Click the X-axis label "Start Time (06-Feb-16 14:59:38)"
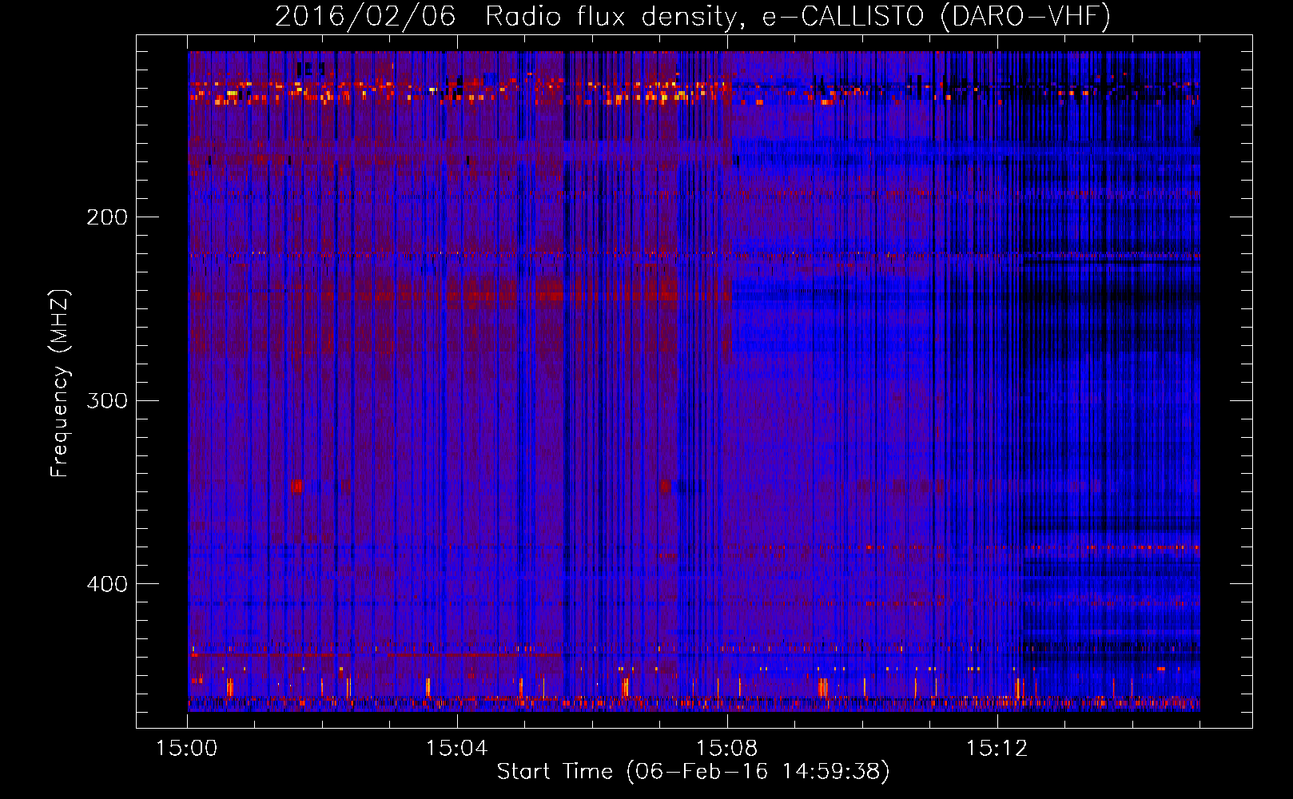The height and width of the screenshot is (799, 1293). tap(693, 772)
